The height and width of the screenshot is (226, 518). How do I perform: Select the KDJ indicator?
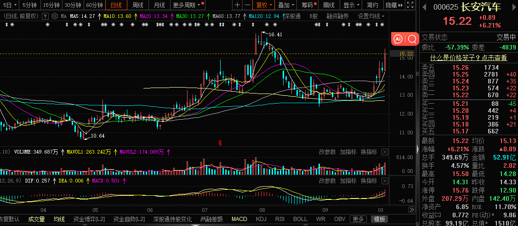click(x=261, y=219)
